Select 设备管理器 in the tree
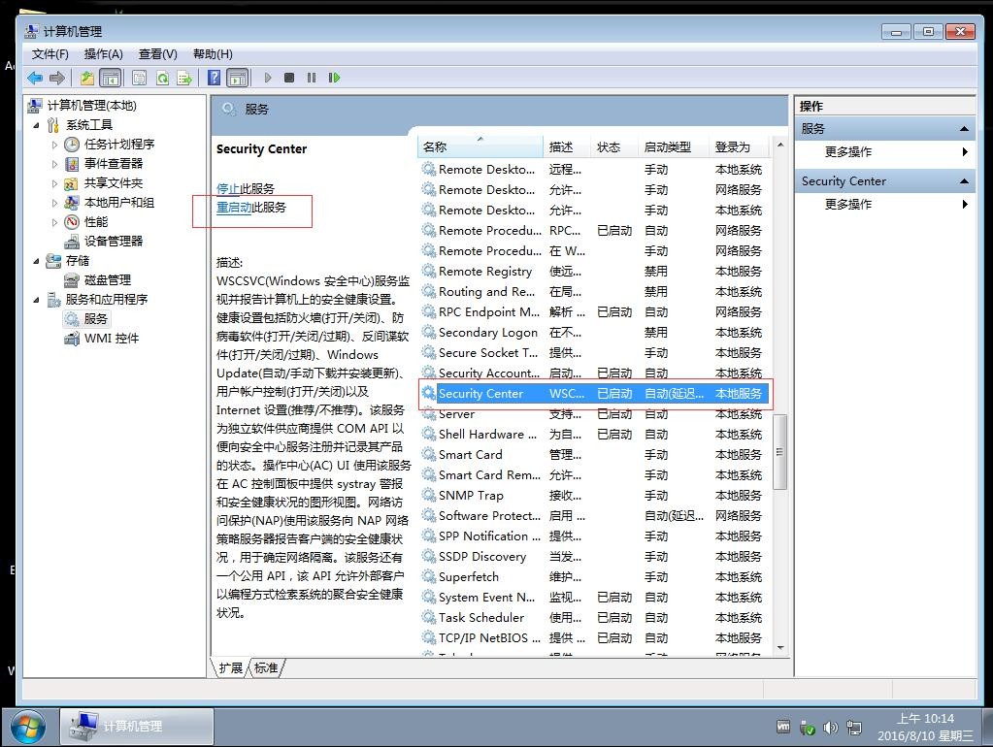This screenshot has width=993, height=747. tap(114, 242)
